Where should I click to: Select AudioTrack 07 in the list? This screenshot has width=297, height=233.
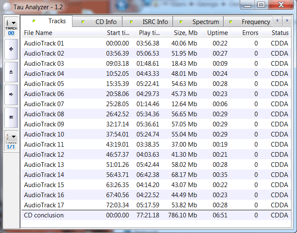point(44,104)
